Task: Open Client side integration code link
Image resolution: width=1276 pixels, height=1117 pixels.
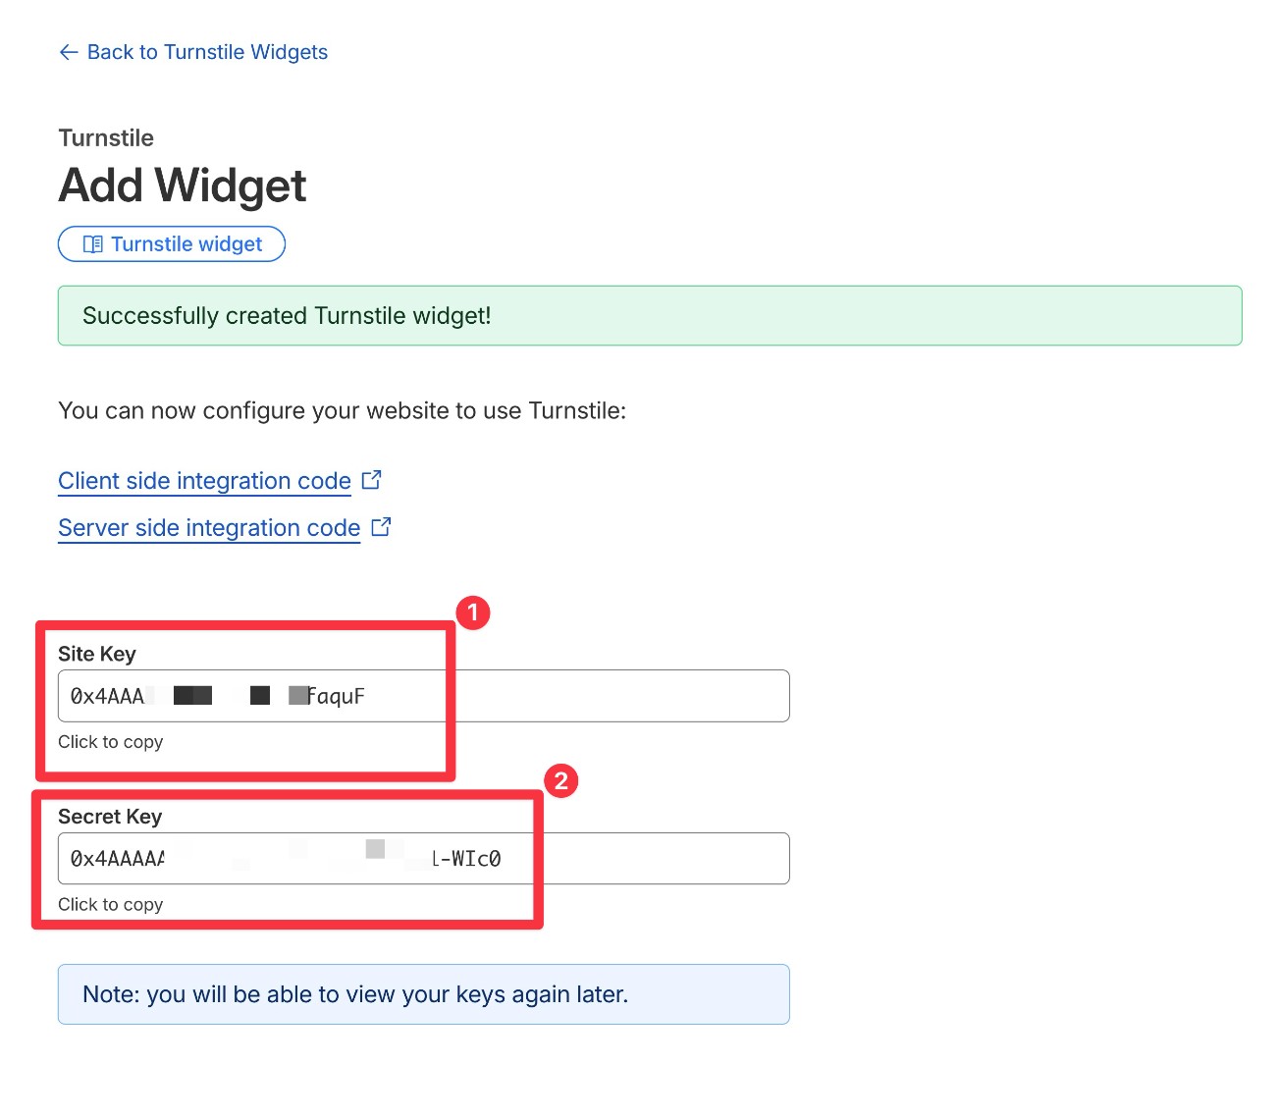Action: (x=204, y=481)
